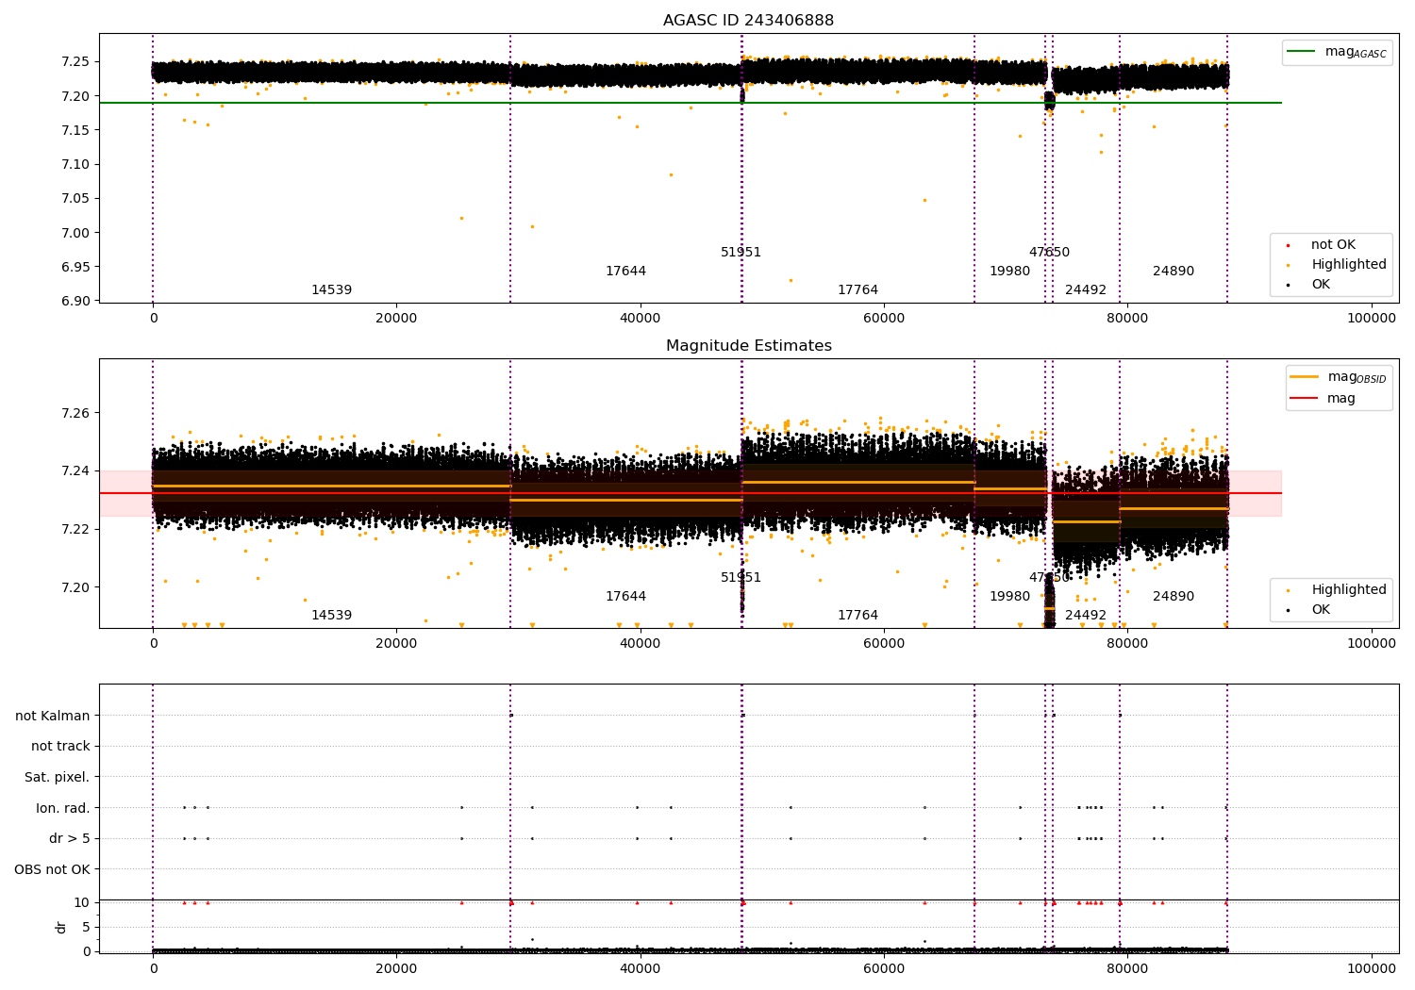This screenshot has width=1415, height=990.
Task: Click the 5 tick on the dr axis
Action: pyautogui.click(x=87, y=927)
